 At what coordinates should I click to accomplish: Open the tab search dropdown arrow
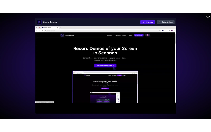(37, 28)
